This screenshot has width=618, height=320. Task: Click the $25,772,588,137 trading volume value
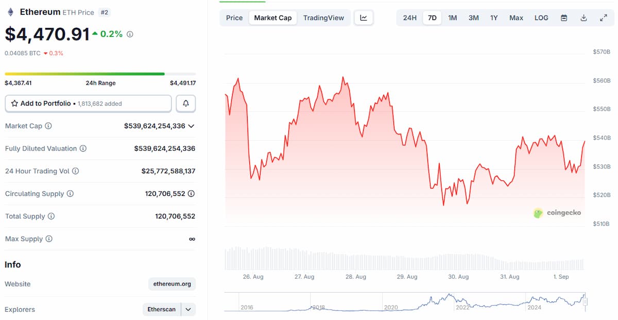[168, 171]
